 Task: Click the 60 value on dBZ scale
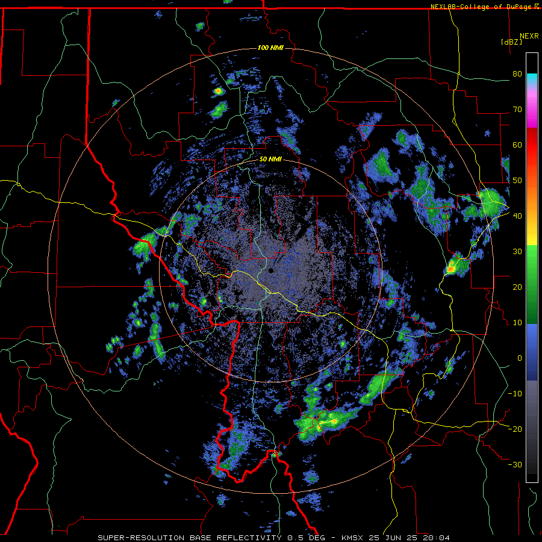(x=517, y=145)
